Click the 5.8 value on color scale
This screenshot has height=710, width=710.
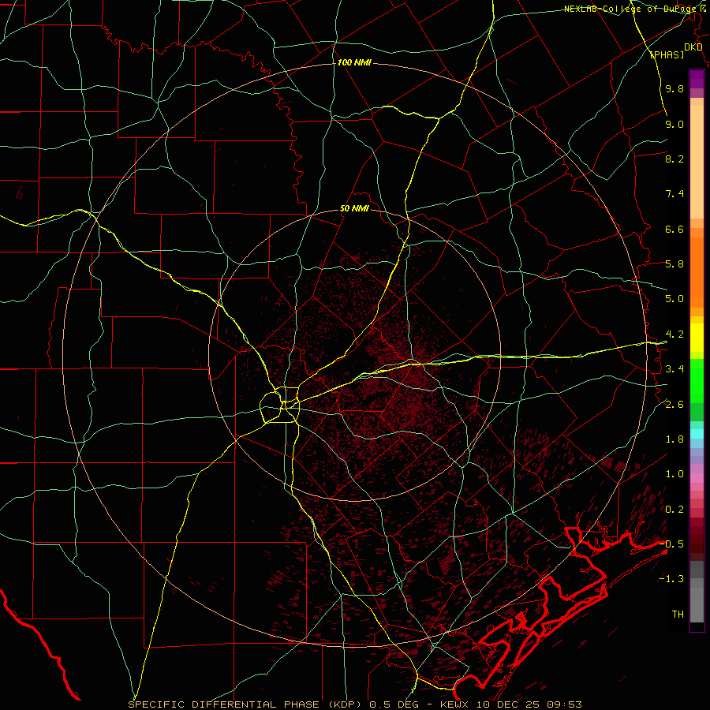click(674, 264)
